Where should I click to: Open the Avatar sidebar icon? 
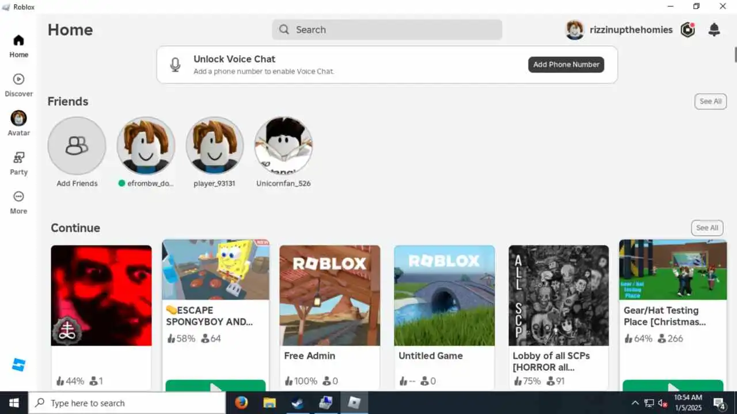(18, 118)
